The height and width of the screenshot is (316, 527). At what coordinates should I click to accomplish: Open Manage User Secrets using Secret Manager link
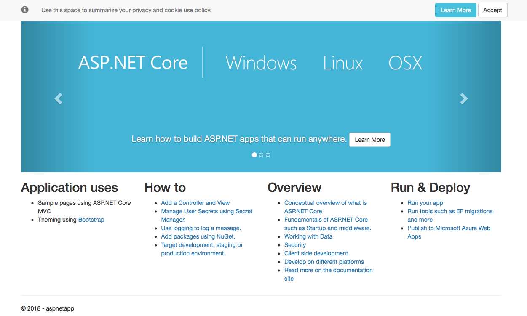[x=207, y=215]
